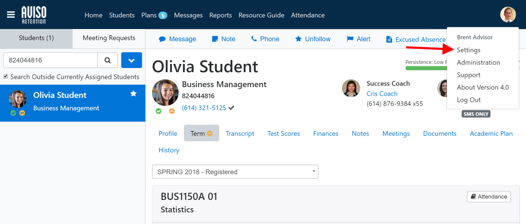
Task: Log a Phone call
Action: 265,39
